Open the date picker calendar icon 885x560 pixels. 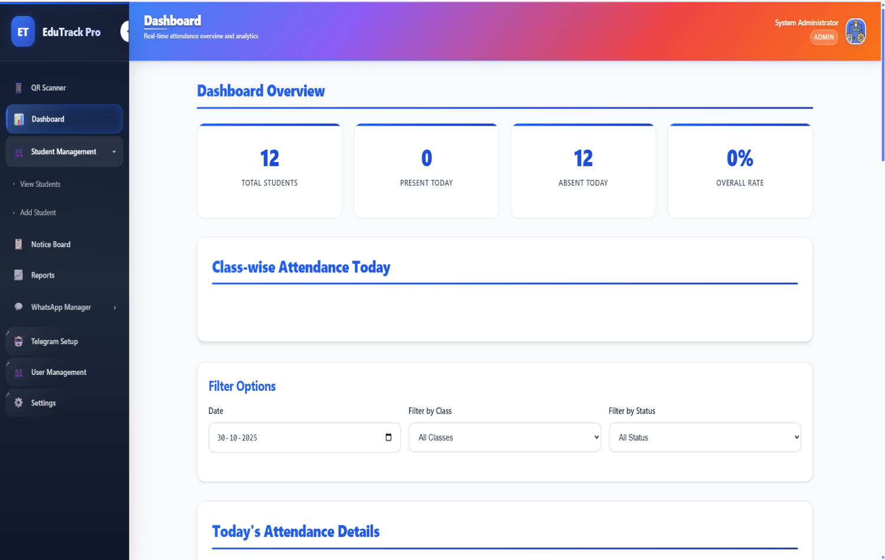coord(388,437)
